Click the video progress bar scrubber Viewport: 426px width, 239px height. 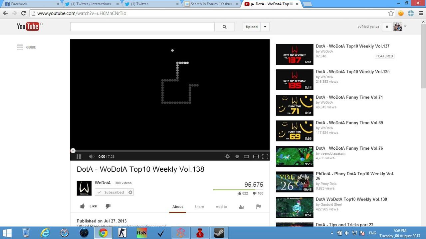(x=73, y=151)
